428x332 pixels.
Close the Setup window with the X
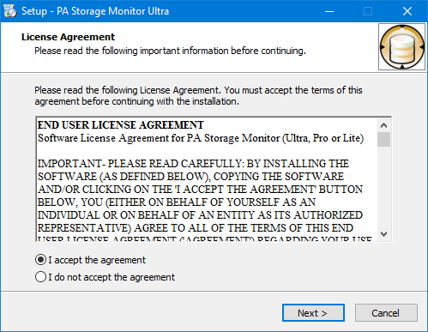tap(407, 11)
